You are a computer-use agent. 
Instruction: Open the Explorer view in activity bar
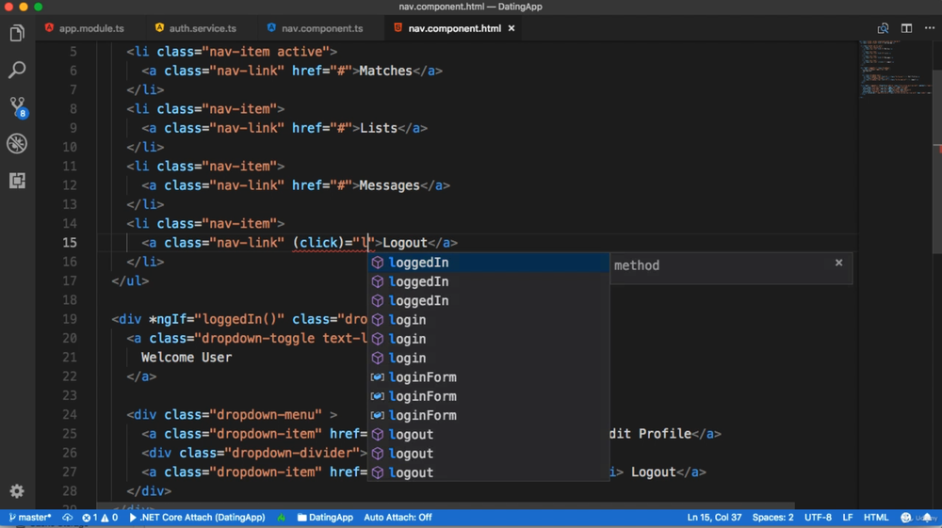click(x=17, y=33)
